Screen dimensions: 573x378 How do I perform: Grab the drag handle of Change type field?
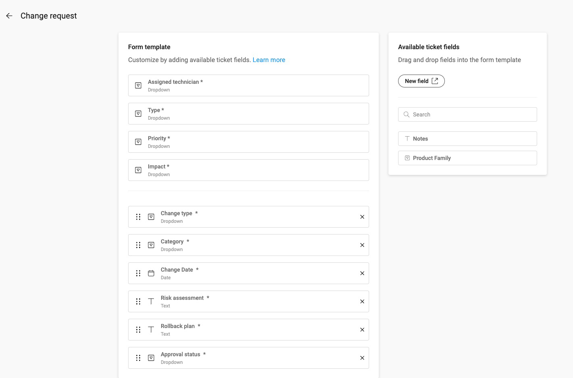click(138, 217)
